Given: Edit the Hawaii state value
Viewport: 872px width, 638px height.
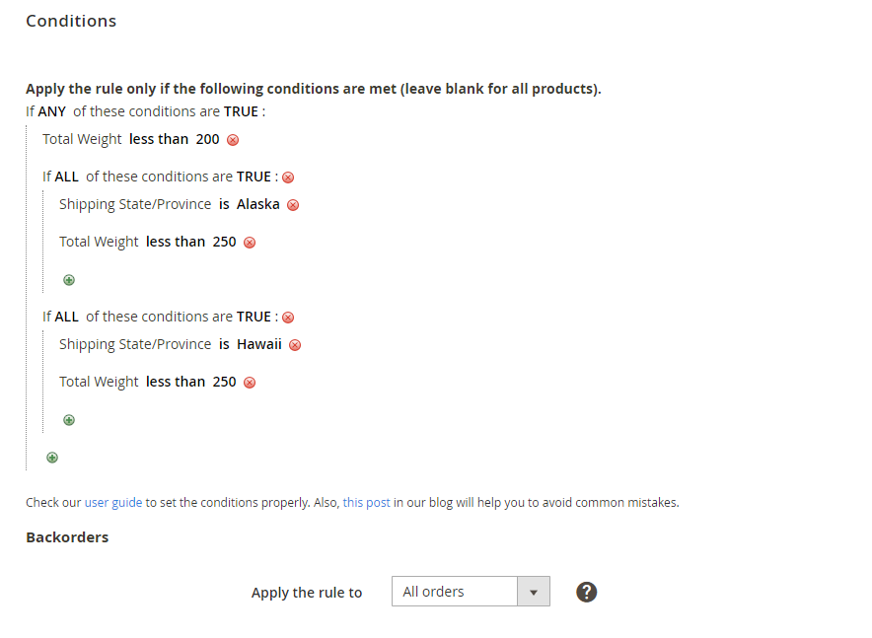Looking at the screenshot, I should [259, 344].
